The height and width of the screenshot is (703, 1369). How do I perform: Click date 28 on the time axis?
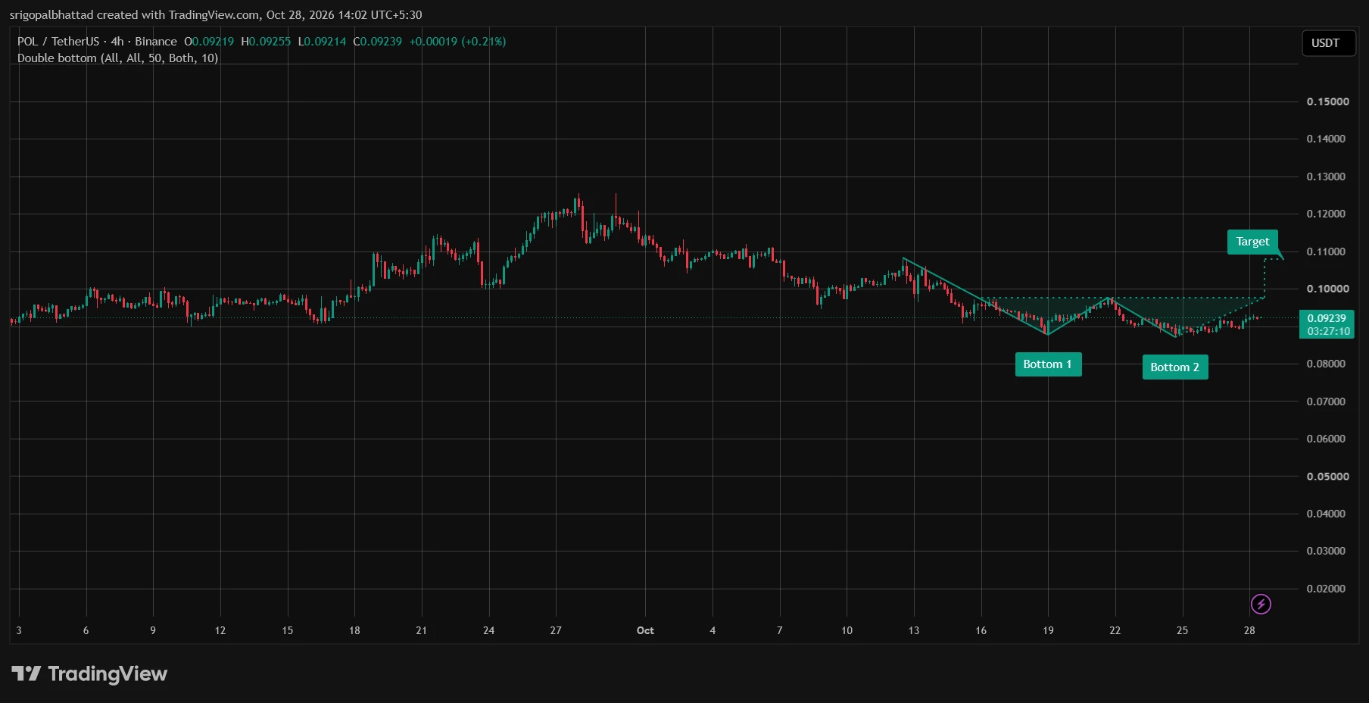(1249, 630)
